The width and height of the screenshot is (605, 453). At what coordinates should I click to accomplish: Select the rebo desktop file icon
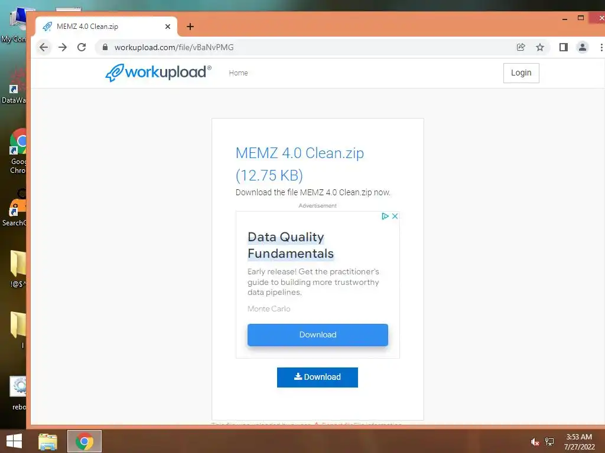pos(18,393)
